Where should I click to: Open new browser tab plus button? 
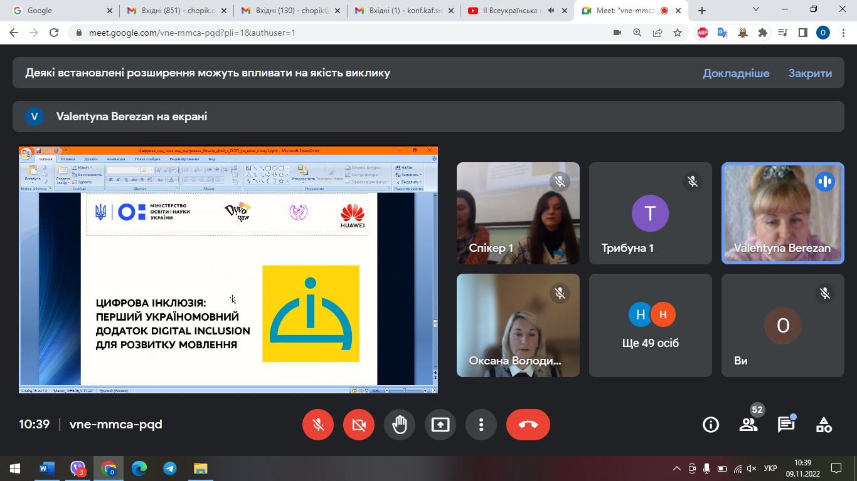tap(702, 11)
